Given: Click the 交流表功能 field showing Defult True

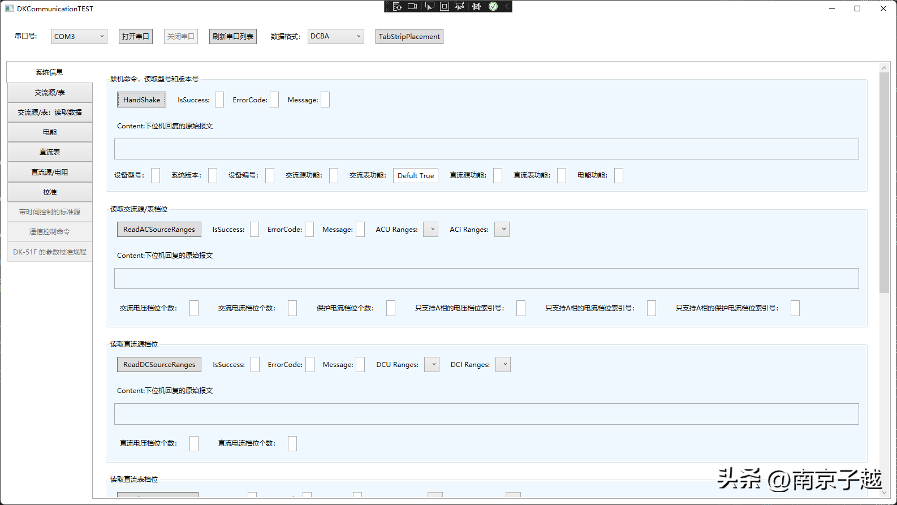Looking at the screenshot, I should coord(416,175).
